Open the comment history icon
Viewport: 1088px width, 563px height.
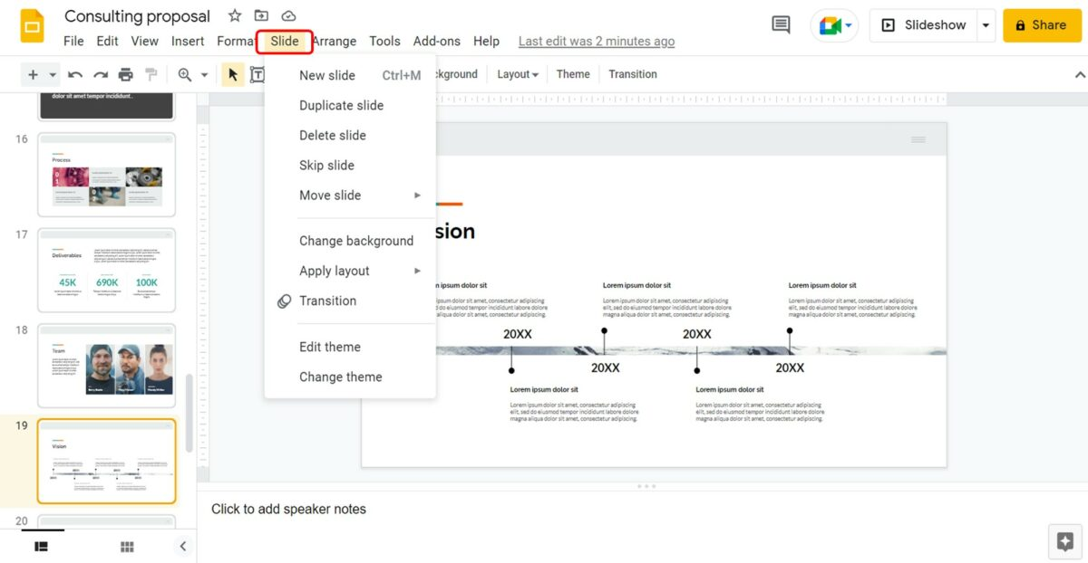tap(781, 25)
